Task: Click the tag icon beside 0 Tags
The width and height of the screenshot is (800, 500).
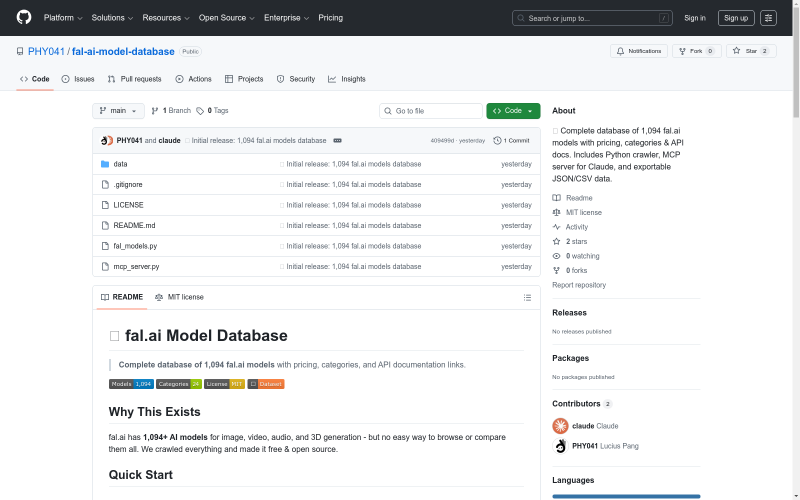Action: pos(200,111)
